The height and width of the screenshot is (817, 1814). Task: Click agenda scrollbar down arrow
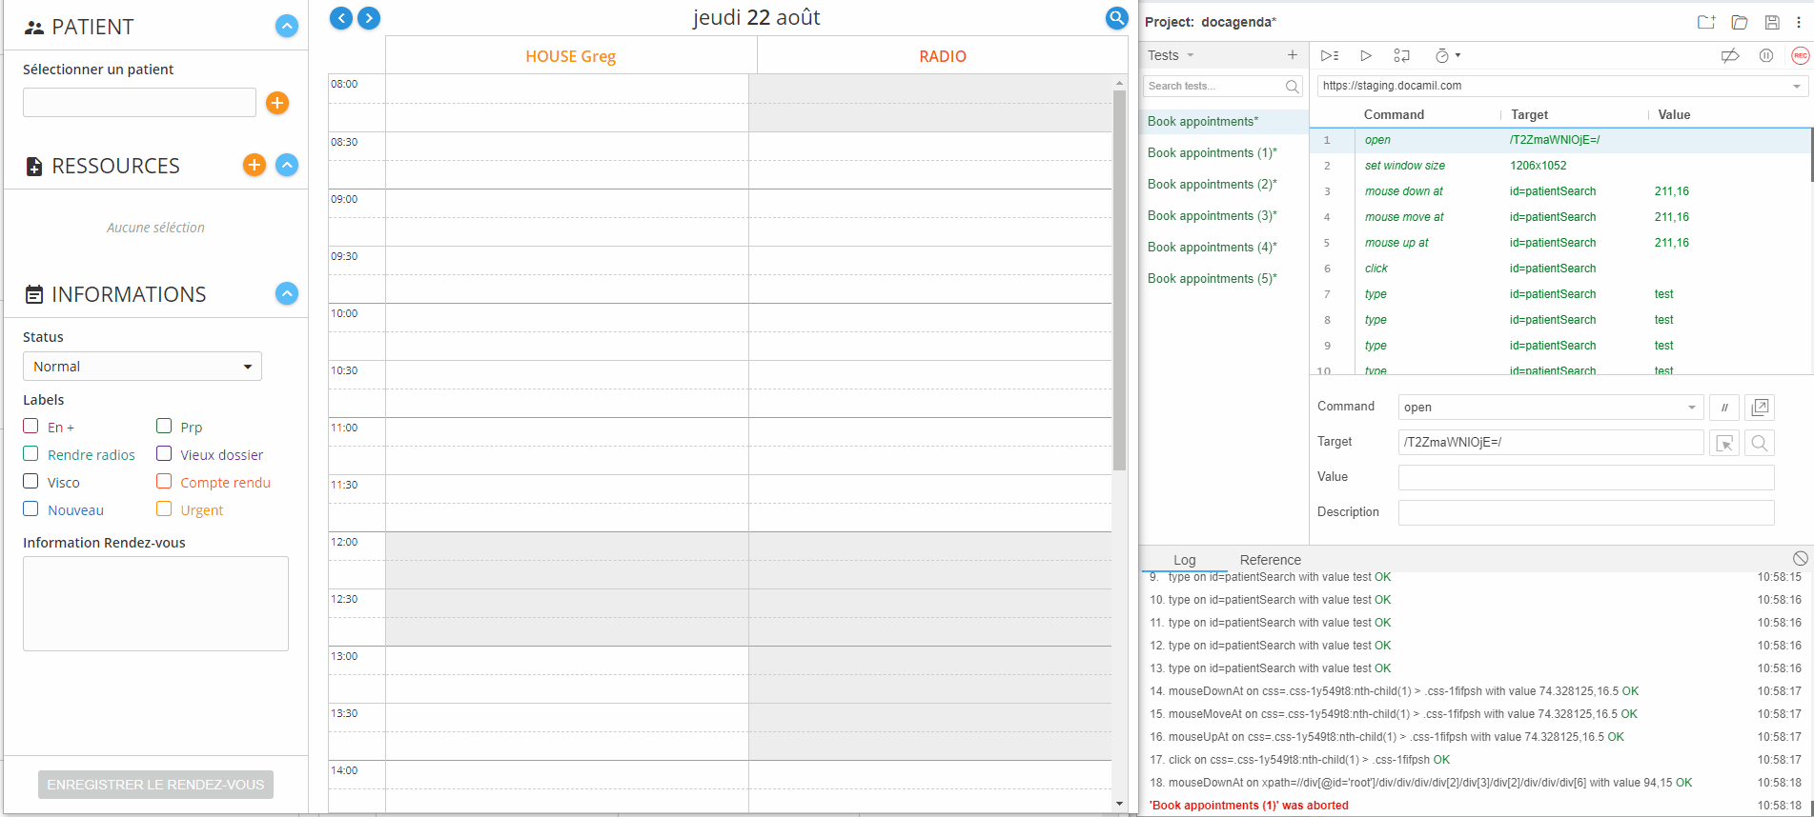[x=1119, y=804]
